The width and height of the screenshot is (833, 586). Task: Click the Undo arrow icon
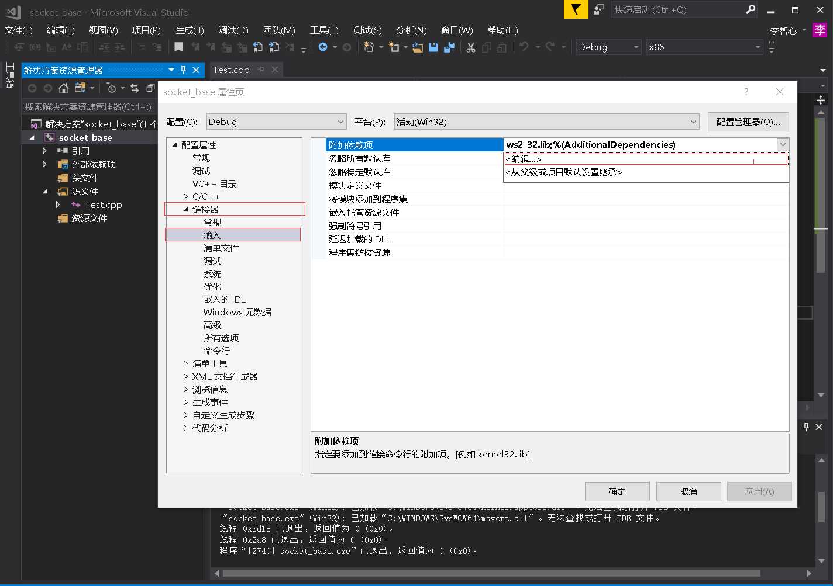[524, 47]
